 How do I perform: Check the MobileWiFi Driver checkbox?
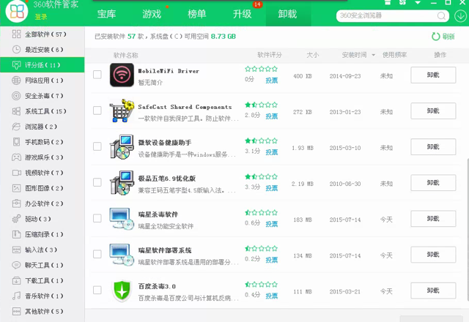97,75
